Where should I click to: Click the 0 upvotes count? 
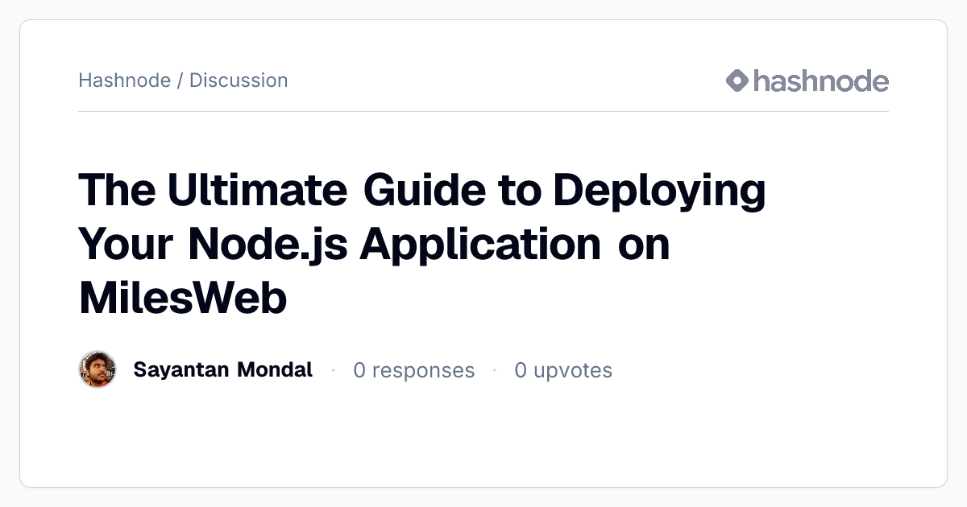coord(563,370)
